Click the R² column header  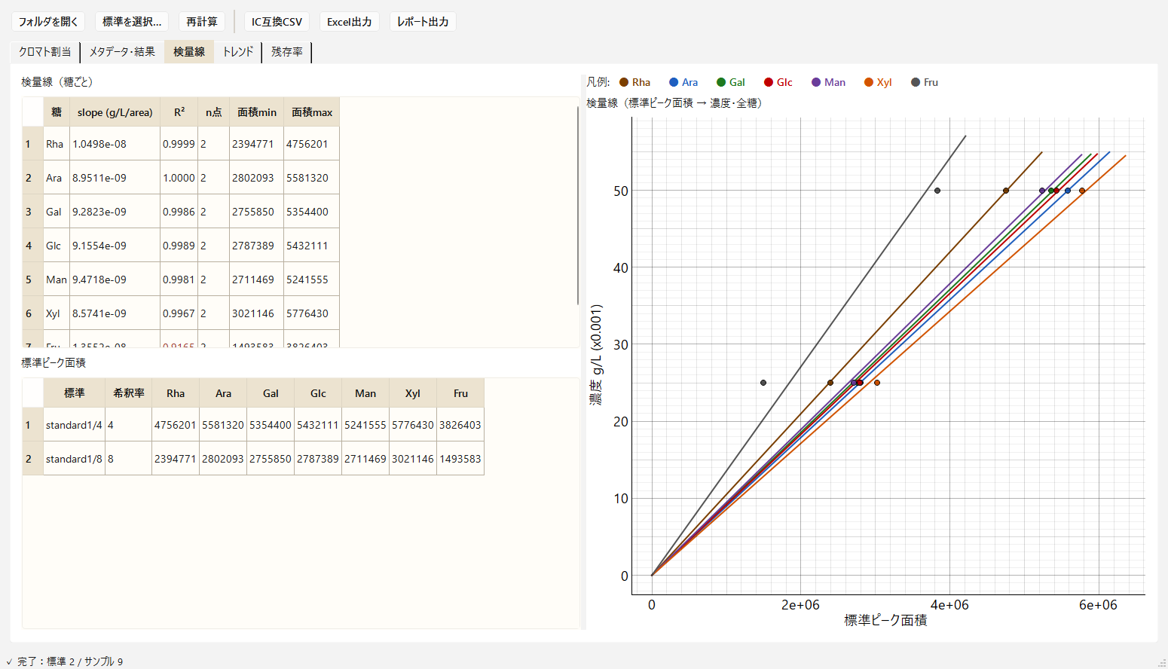[x=179, y=112]
